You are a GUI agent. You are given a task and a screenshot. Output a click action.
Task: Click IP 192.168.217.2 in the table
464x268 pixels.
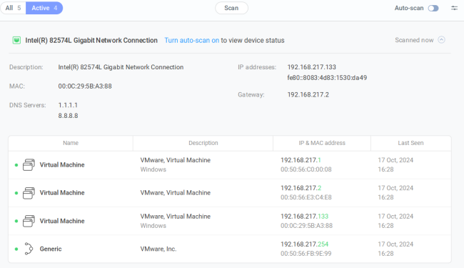(301, 188)
